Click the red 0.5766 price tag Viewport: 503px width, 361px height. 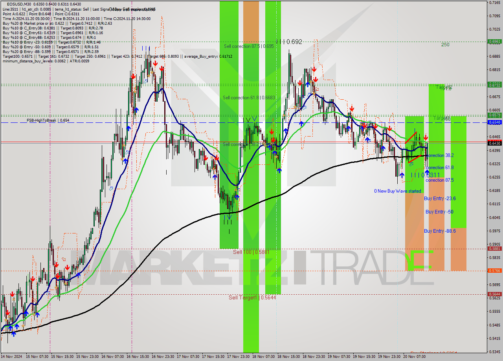tap(494, 270)
